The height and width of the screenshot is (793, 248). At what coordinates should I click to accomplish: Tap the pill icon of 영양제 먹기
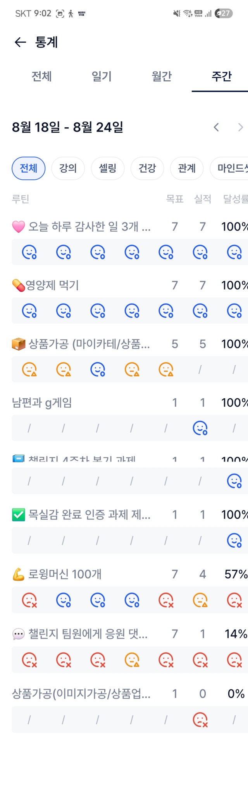click(18, 285)
